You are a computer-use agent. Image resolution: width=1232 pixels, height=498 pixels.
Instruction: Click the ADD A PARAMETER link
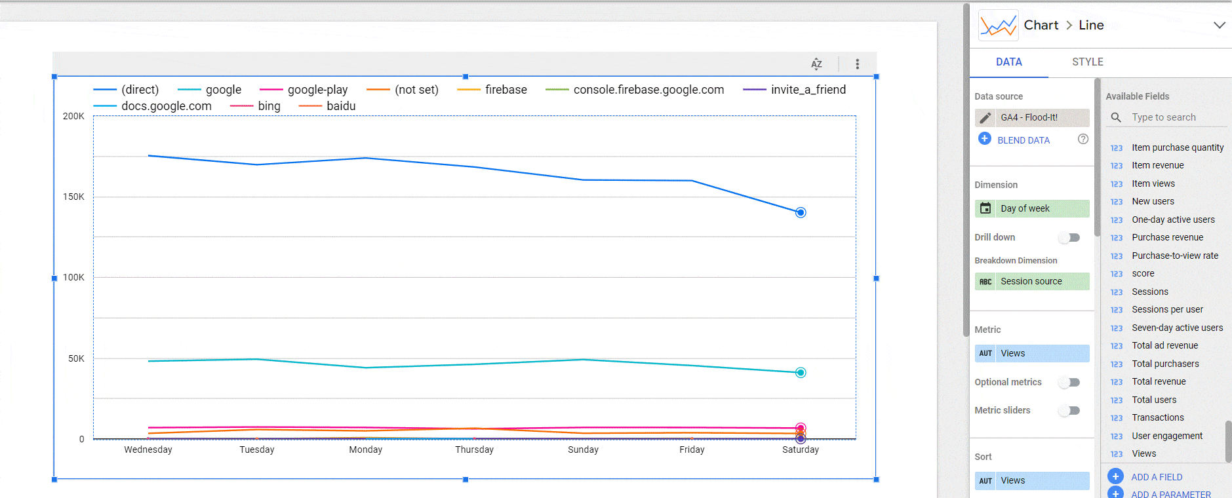[1171, 494]
